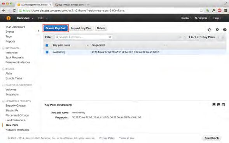This screenshot has height=143, width=229.
Task: Collapse the sidebar using the arrow handle
Action: (x=38, y=31)
